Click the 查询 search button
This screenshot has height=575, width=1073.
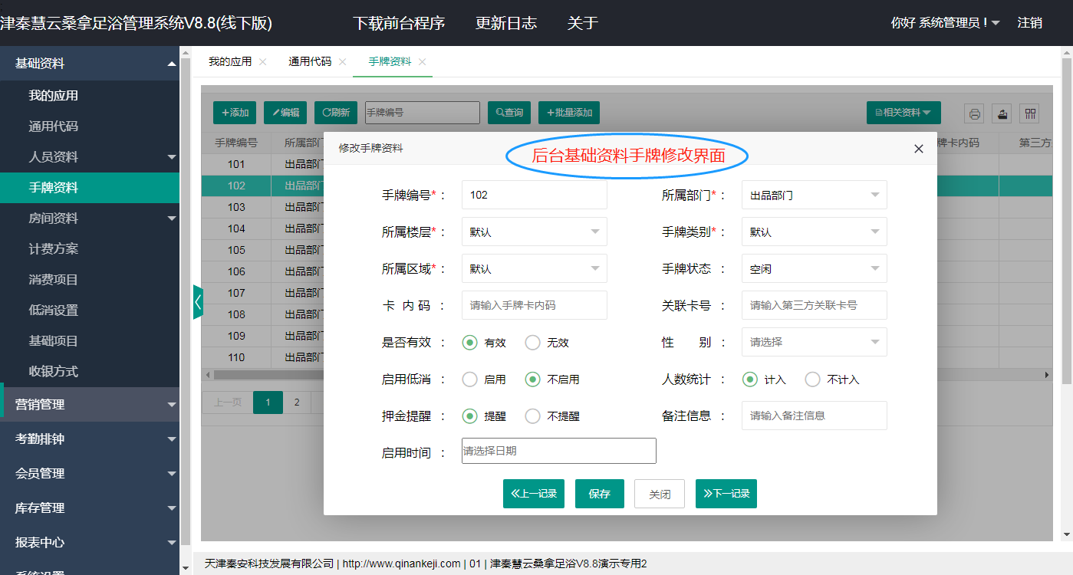509,113
